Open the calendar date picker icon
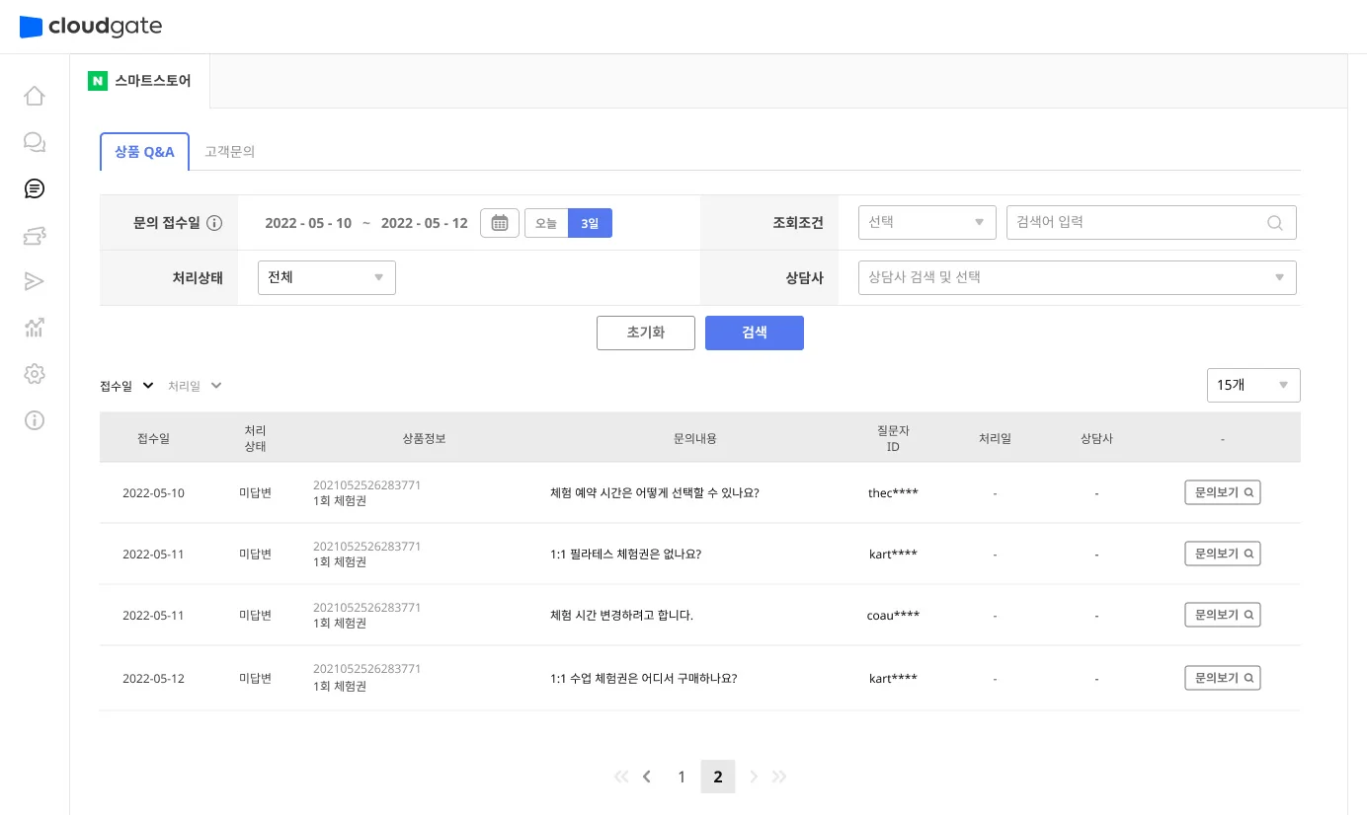Image resolution: width=1367 pixels, height=815 pixels. click(499, 222)
